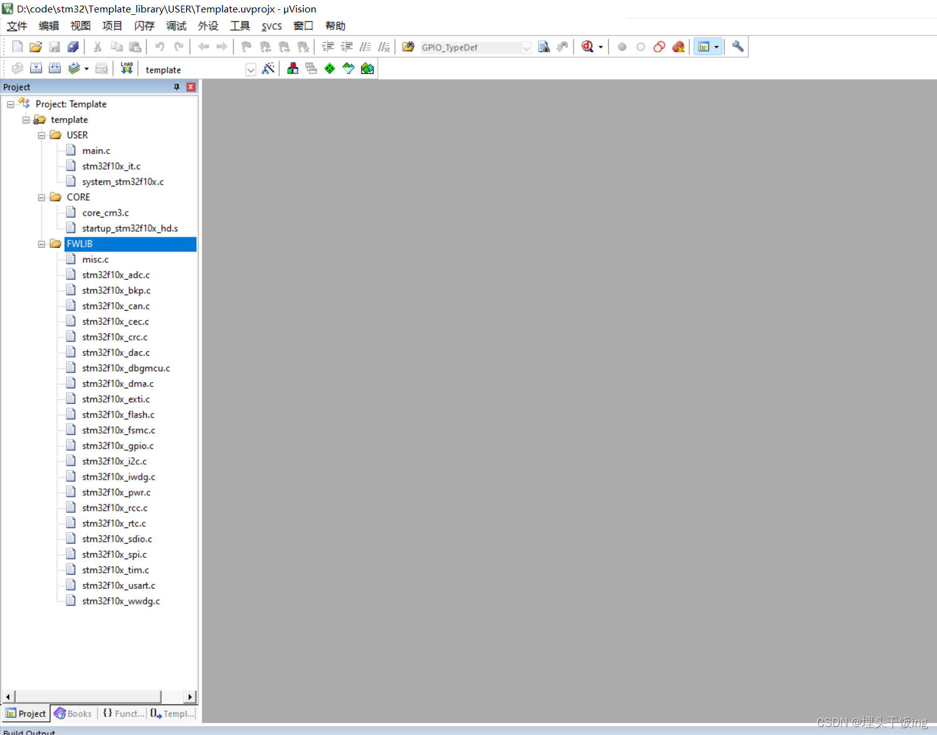The height and width of the screenshot is (735, 937).
Task: Select startup_stm32f10x_hd.s file
Action: point(130,229)
